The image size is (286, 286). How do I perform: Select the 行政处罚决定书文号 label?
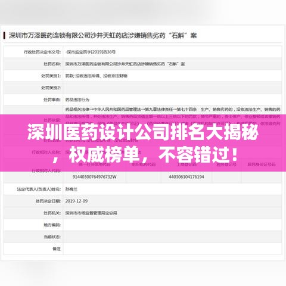click(x=42, y=52)
